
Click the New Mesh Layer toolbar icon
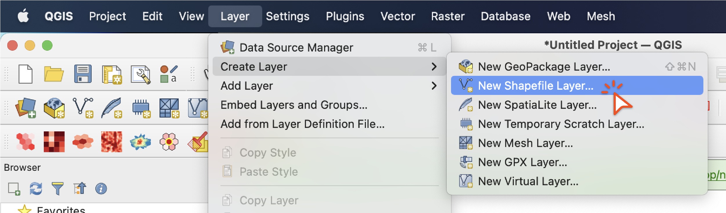(x=169, y=108)
